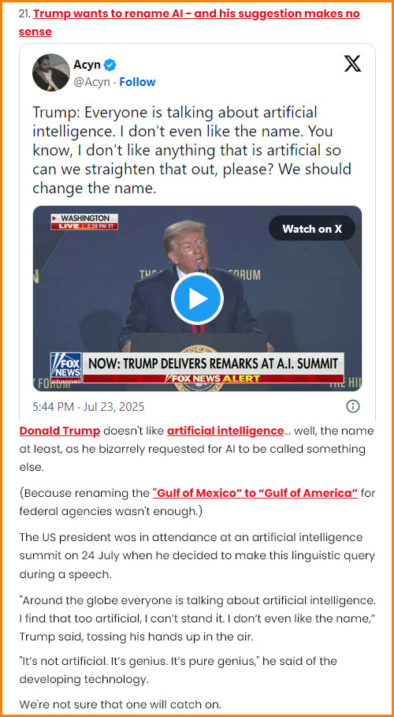Play the embedded Trump speech video
Screen dimensions: 394x717
click(197, 299)
